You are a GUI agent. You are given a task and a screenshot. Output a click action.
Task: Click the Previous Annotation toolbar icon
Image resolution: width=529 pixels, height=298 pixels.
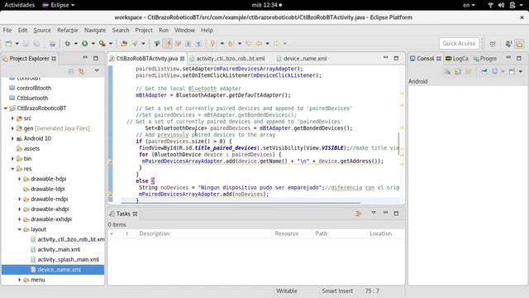(231, 44)
